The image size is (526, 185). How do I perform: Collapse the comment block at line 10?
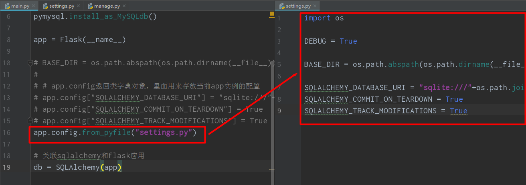[x=30, y=63]
